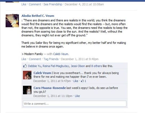Open Alodia Bethel C. Veum's profile picture
Image resolution: width=145 pixels, height=113 pixels.
pyautogui.click(x=12, y=21)
